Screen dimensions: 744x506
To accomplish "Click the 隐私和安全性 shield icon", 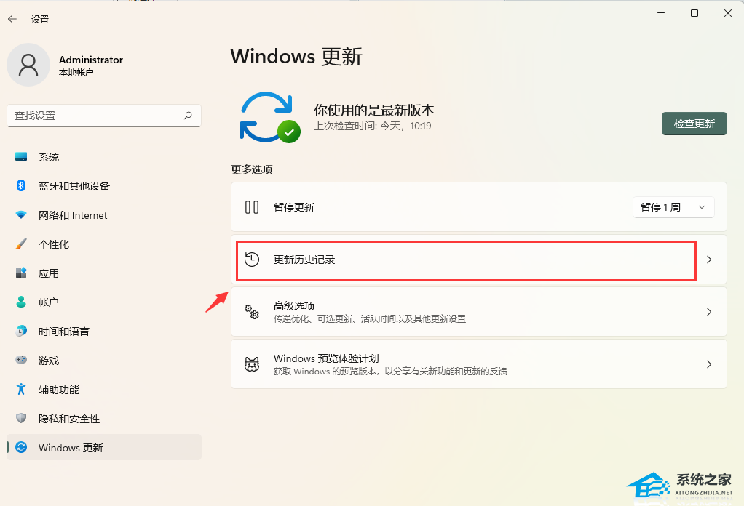I will (21, 419).
